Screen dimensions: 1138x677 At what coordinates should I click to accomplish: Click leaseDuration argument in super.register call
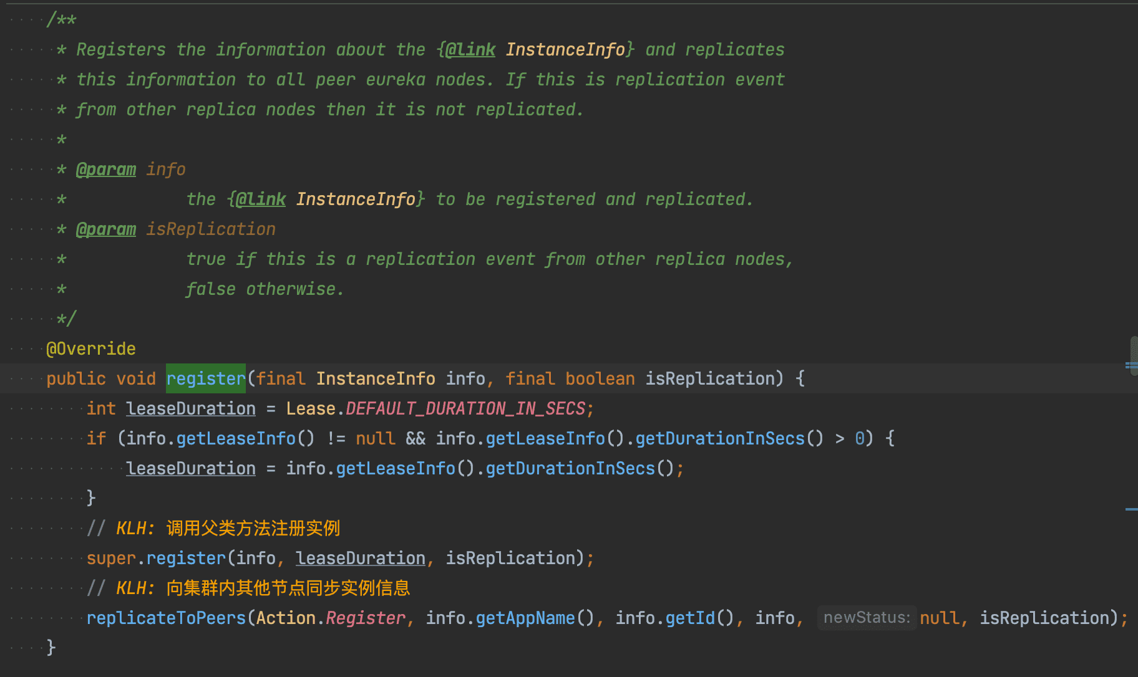[x=361, y=558]
